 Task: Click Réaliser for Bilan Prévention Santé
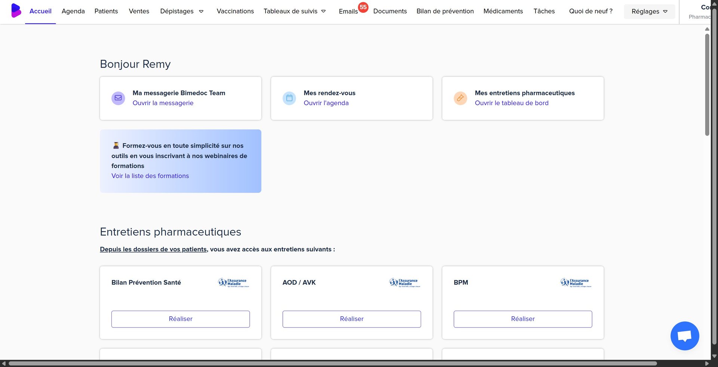click(x=181, y=319)
